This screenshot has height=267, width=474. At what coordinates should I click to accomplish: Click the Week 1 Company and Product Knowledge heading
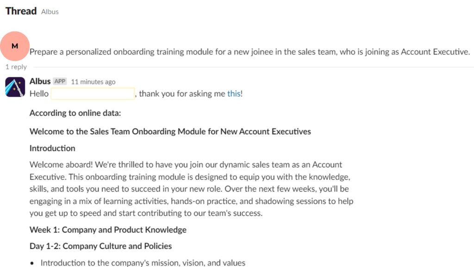coord(108,230)
